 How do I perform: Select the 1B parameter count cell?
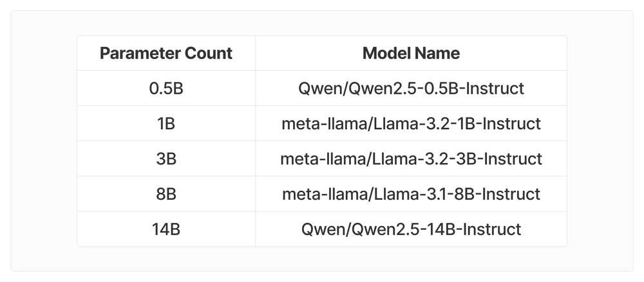click(x=166, y=124)
